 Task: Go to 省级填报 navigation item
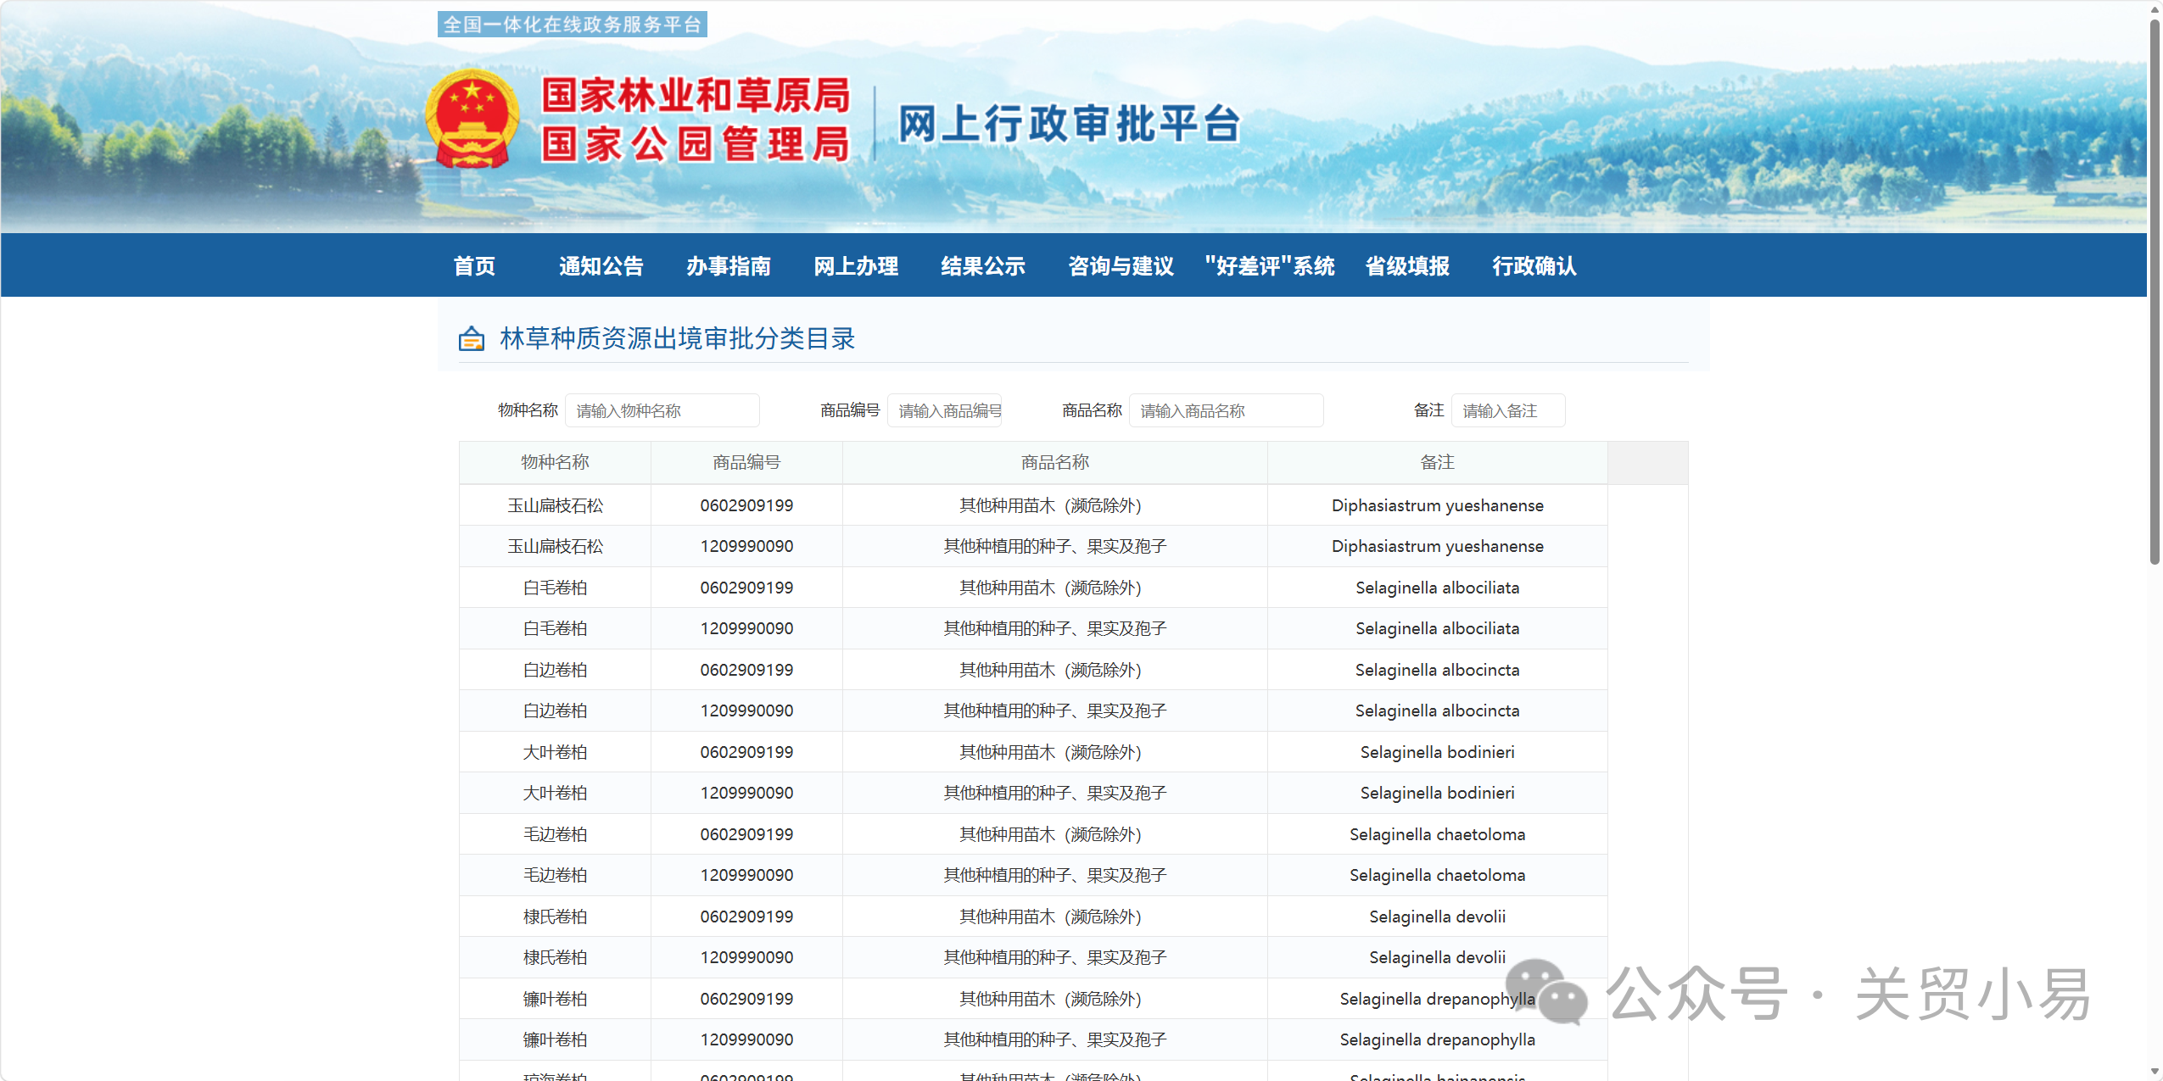(1407, 266)
